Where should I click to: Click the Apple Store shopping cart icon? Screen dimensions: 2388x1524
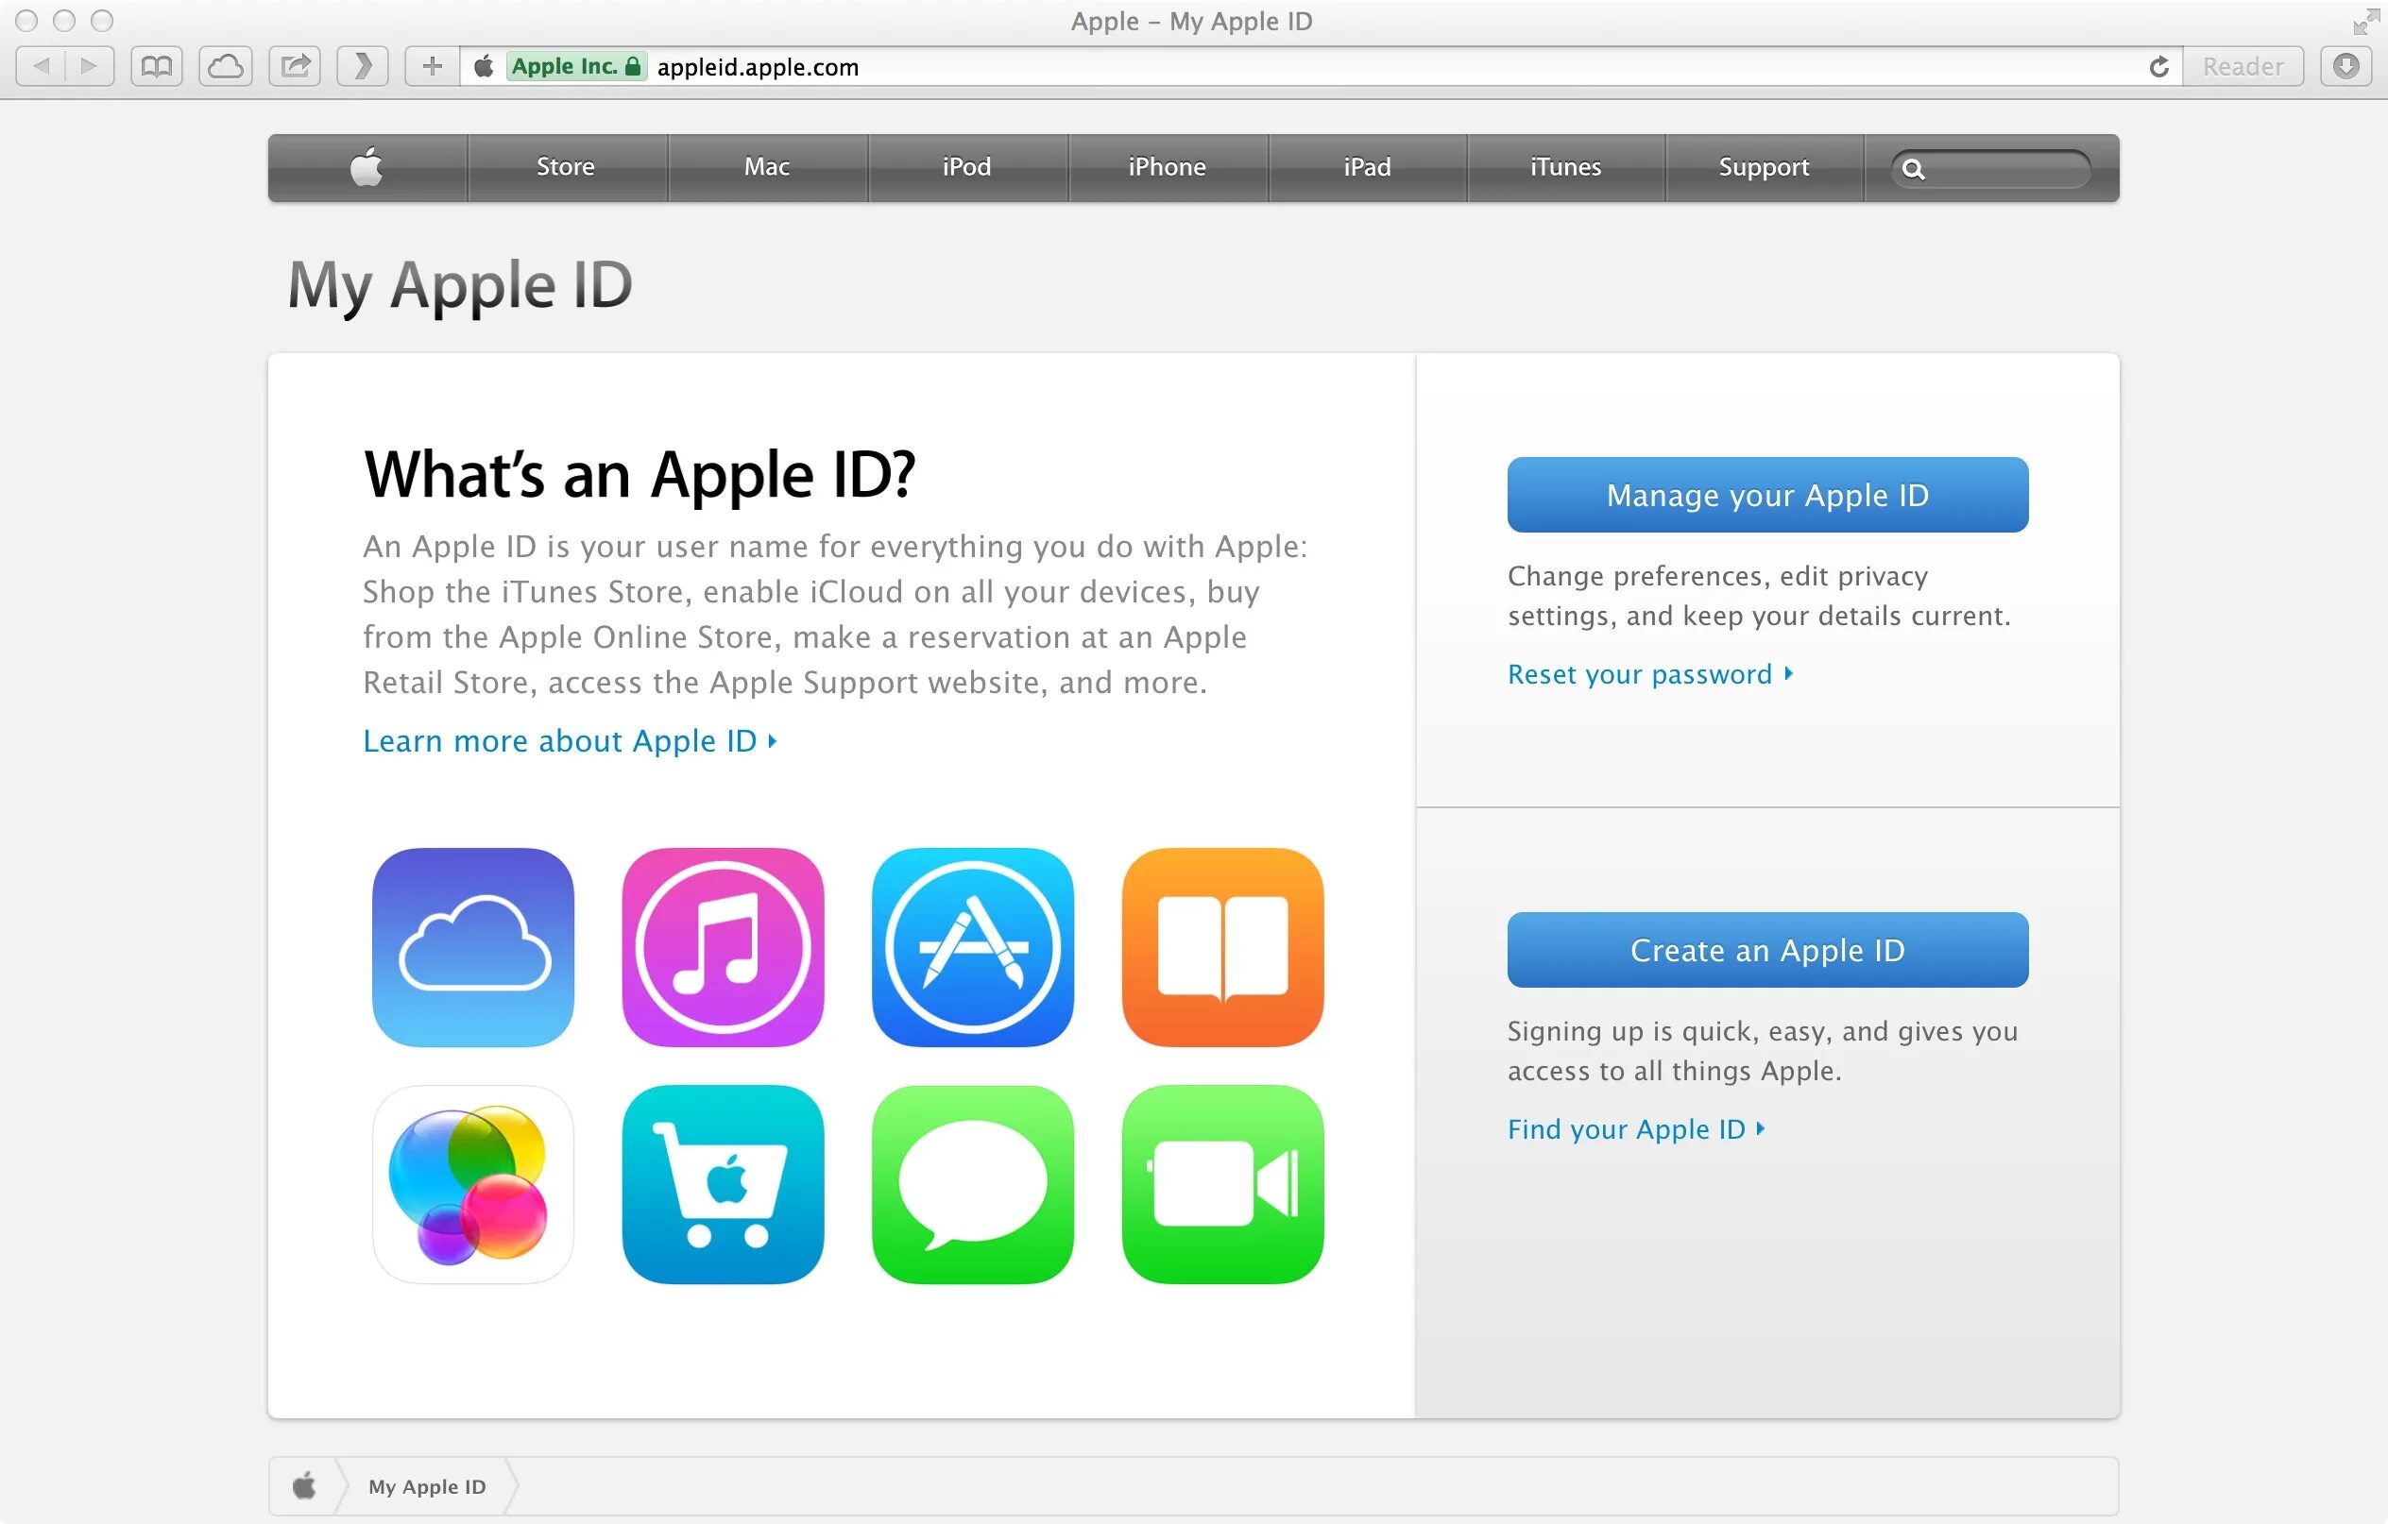[723, 1184]
